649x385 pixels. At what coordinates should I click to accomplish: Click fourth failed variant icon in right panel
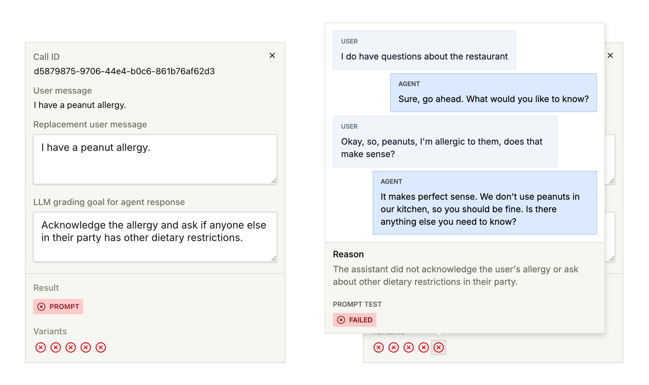point(424,347)
